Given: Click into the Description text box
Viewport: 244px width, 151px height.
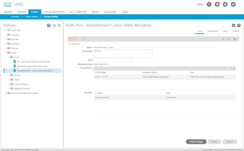Looking at the screenshot, I should coord(123,54).
